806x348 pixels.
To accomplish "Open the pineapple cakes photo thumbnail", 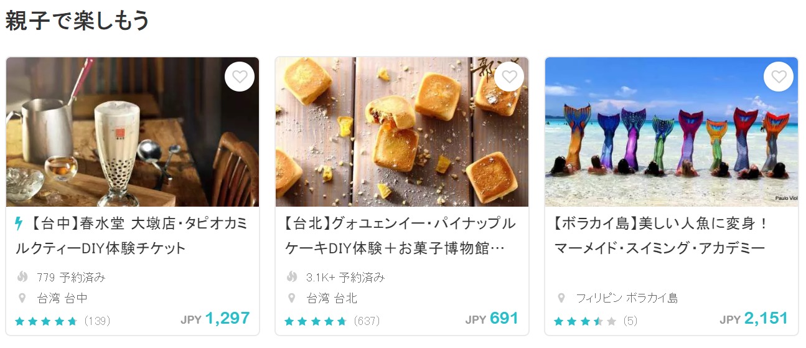I will tap(402, 132).
